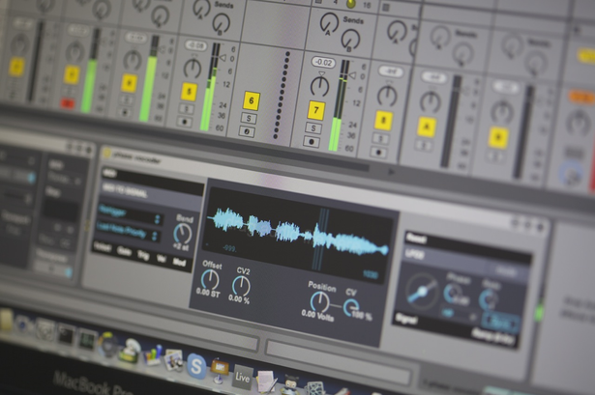Click the -0.02 volume value on track 7
The width and height of the screenshot is (595, 395).
coord(324,63)
